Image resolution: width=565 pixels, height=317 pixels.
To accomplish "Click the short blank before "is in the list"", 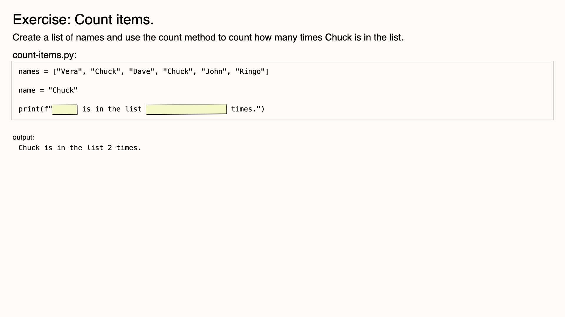I will click(65, 109).
